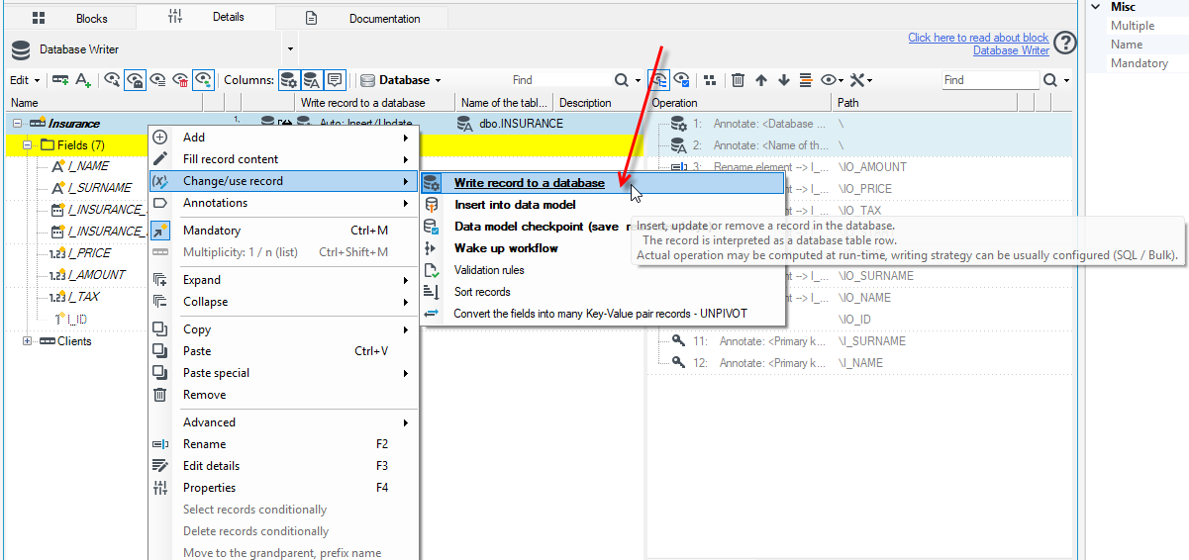The image size is (1189, 560).
Task: Click the eye with magnifier view icon
Action: 113,80
